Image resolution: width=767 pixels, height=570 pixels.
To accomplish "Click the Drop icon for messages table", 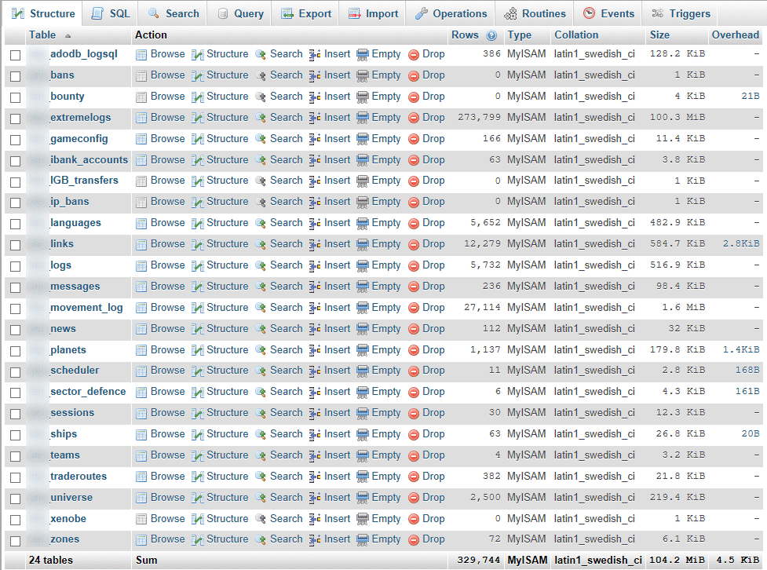I will pyautogui.click(x=414, y=287).
